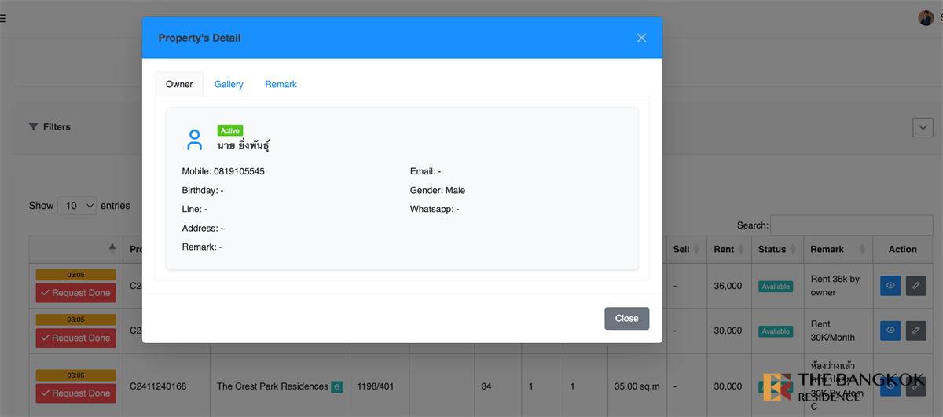943x417 pixels.
Task: Select the Owner tab
Action: click(179, 84)
